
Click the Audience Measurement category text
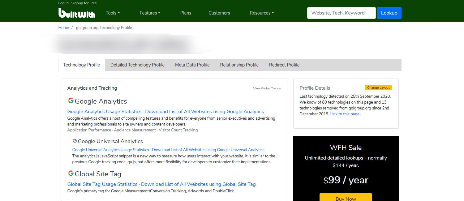135,130
